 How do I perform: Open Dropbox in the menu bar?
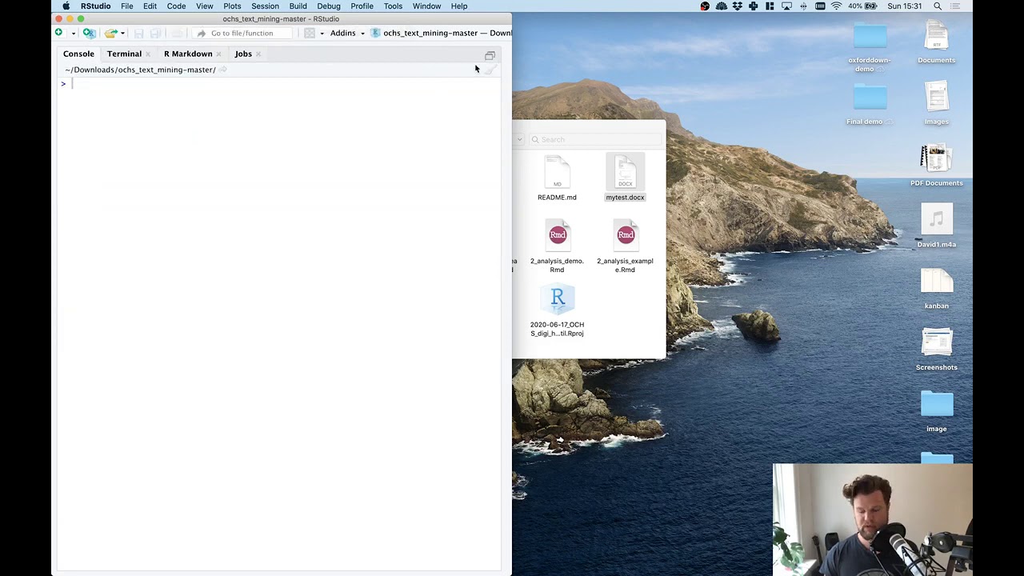pos(738,6)
